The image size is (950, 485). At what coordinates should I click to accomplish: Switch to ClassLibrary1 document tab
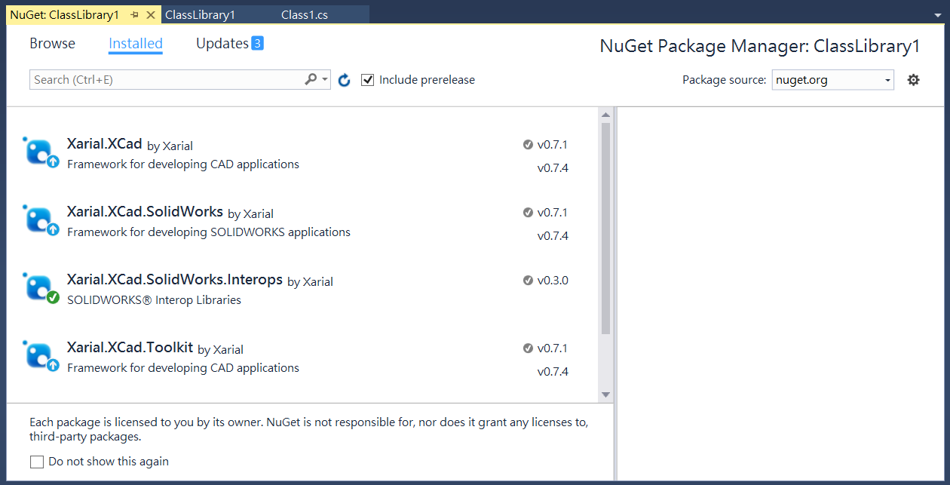click(200, 15)
